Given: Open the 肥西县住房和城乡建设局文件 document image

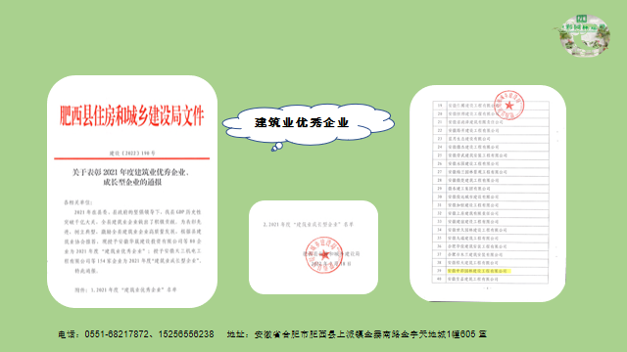Looking at the screenshot, I should (132, 192).
